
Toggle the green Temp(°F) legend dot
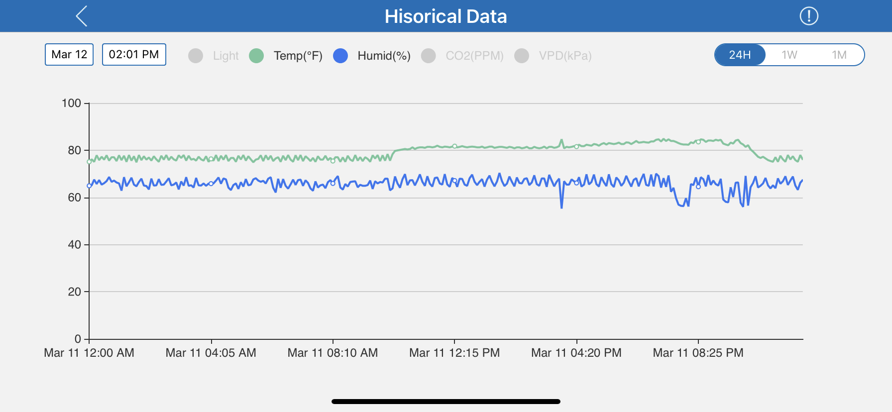(x=256, y=55)
